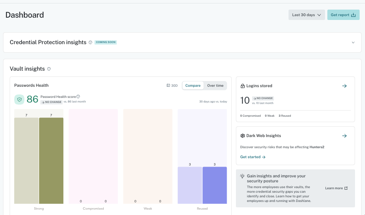Viewport: 365px width, 215px height.
Task: Click the Compromised category label
Action: (x=93, y=209)
